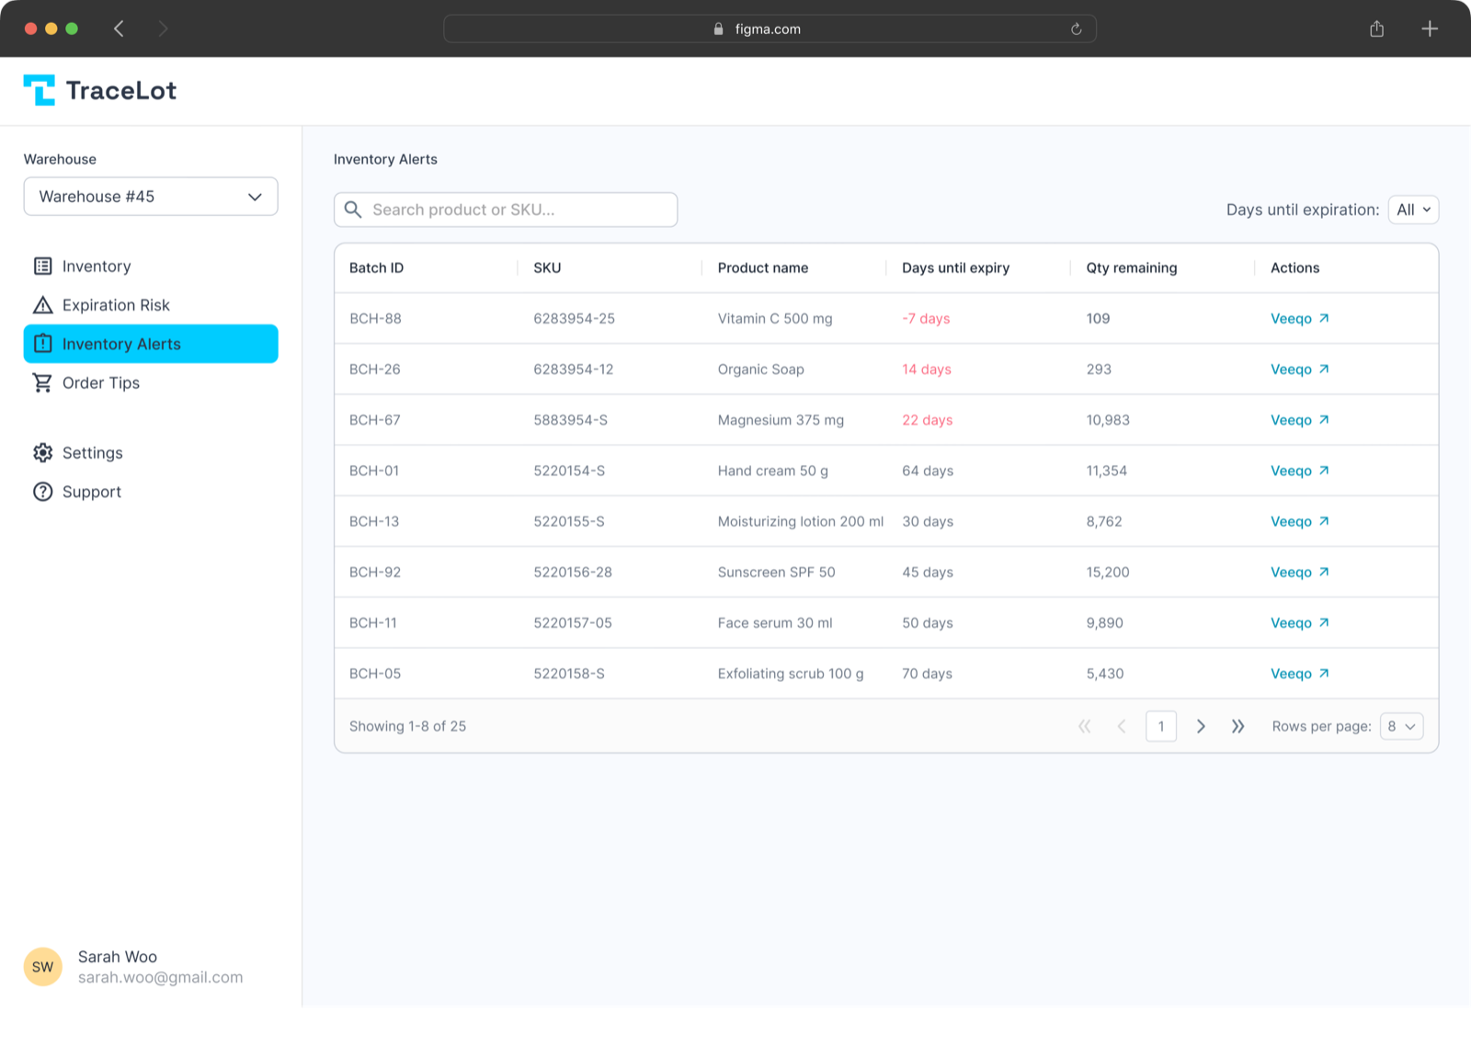Change the Rows per page dropdown
This screenshot has width=1471, height=1045.
click(x=1400, y=726)
